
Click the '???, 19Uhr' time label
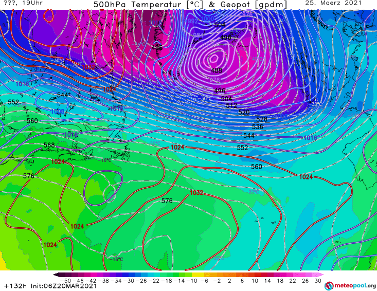click(x=23, y=3)
